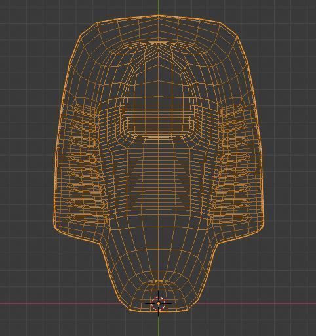Select the orange wireframe mesh object

click(x=159, y=163)
